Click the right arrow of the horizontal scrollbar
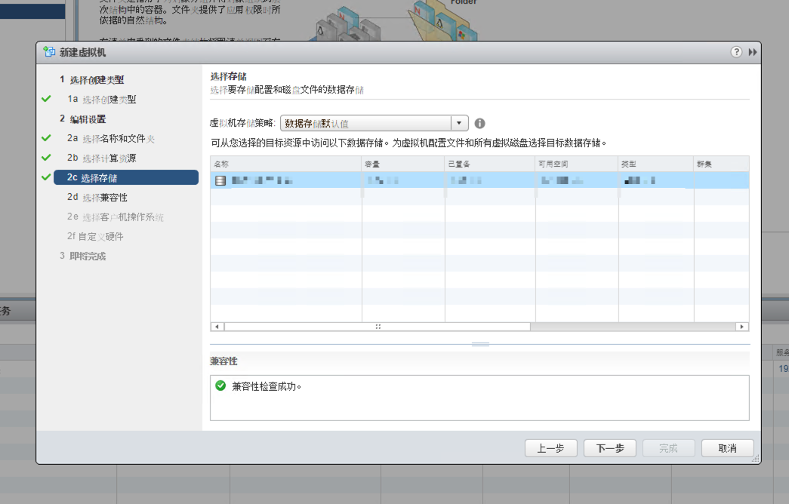 (x=742, y=327)
